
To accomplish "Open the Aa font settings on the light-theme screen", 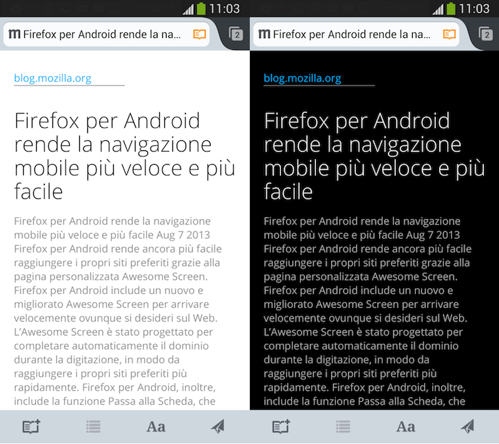I will pyautogui.click(x=156, y=427).
